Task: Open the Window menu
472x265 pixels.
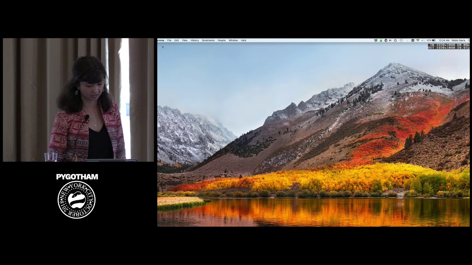Action: tap(233, 40)
